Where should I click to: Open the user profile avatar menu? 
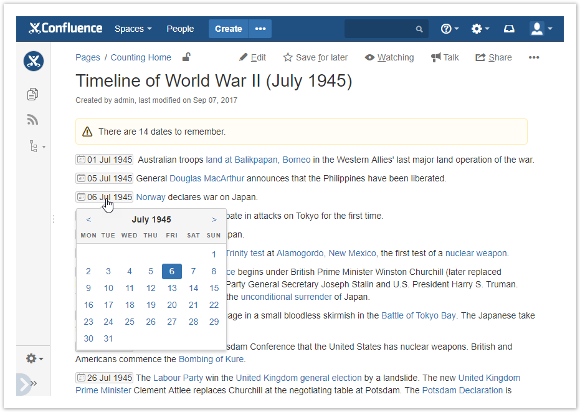(541, 29)
